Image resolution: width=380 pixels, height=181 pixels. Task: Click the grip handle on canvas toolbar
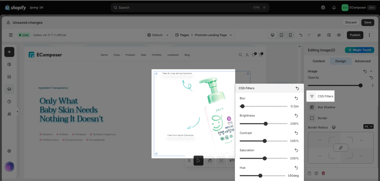pos(189,161)
